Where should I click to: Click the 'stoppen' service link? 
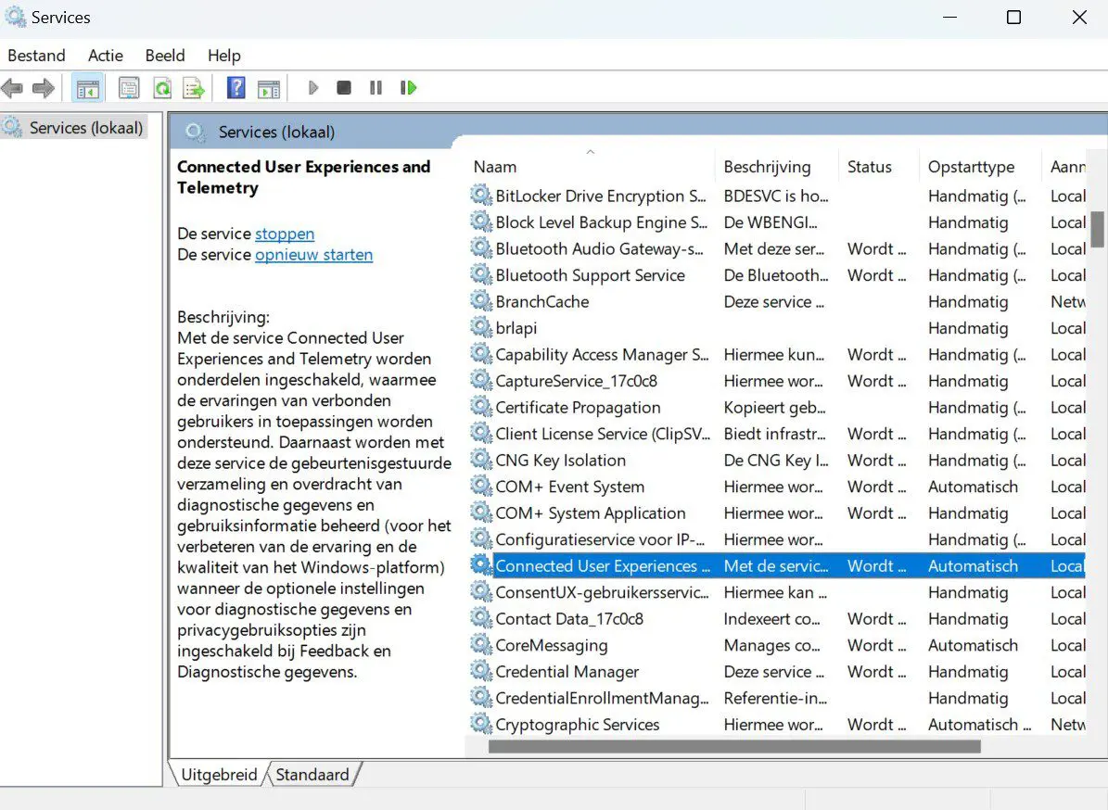285,234
